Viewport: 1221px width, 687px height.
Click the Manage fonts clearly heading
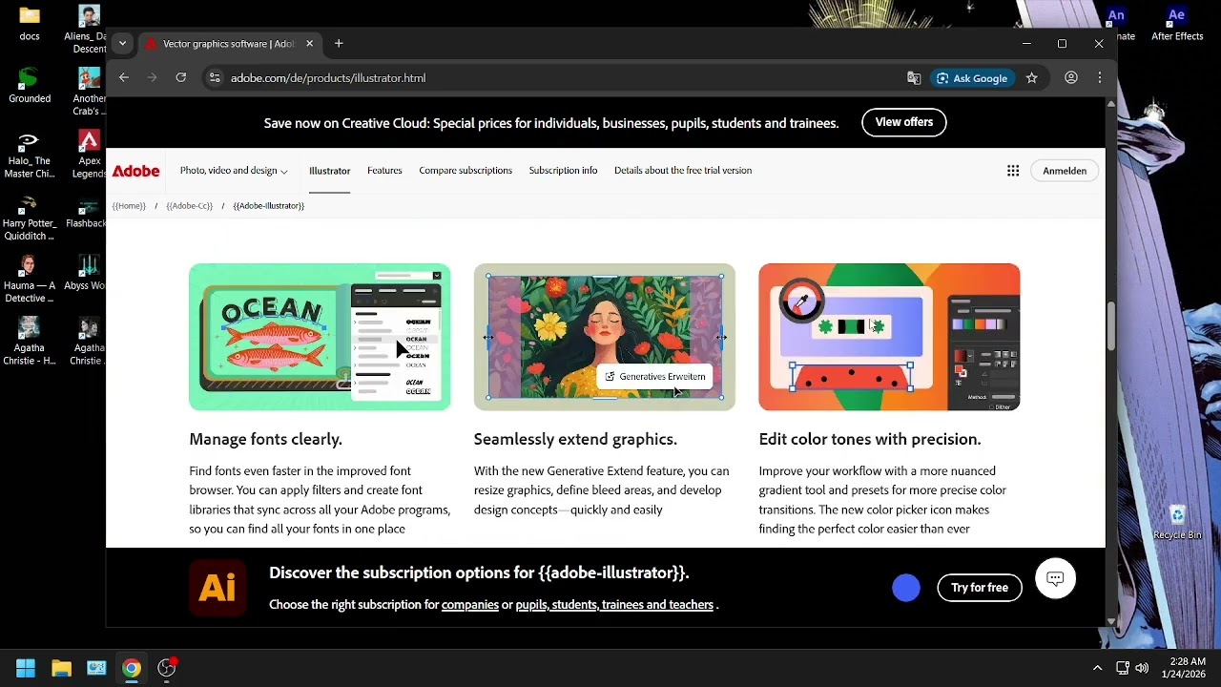[265, 439]
